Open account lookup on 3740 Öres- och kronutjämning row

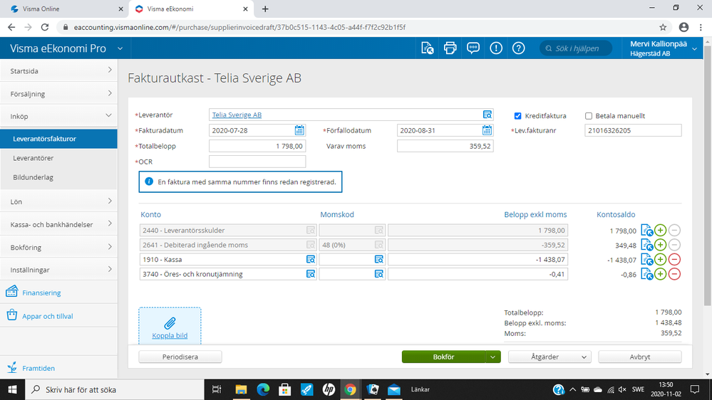click(x=311, y=274)
